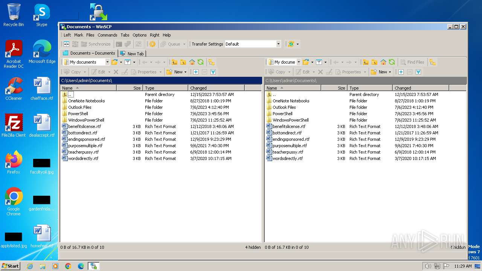Click the filter icon in right panel toolbar

point(319,62)
